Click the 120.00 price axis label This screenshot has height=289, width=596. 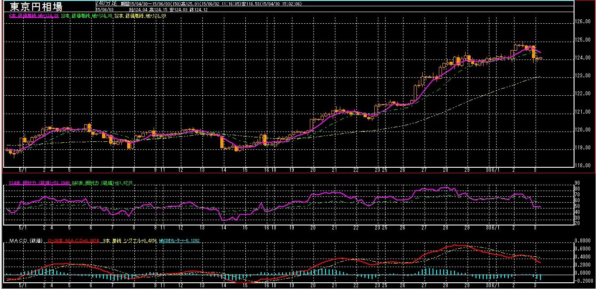click(x=583, y=130)
